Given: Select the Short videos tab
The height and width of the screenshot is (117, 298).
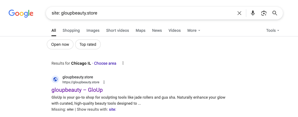Looking at the screenshot, I should tap(117, 30).
